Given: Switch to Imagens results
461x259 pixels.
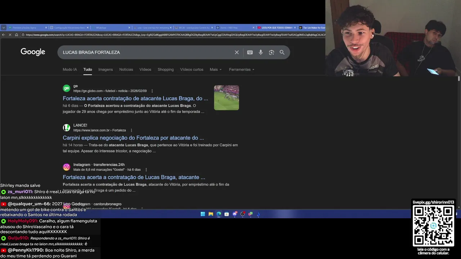Looking at the screenshot, I should pyautogui.click(x=106, y=69).
